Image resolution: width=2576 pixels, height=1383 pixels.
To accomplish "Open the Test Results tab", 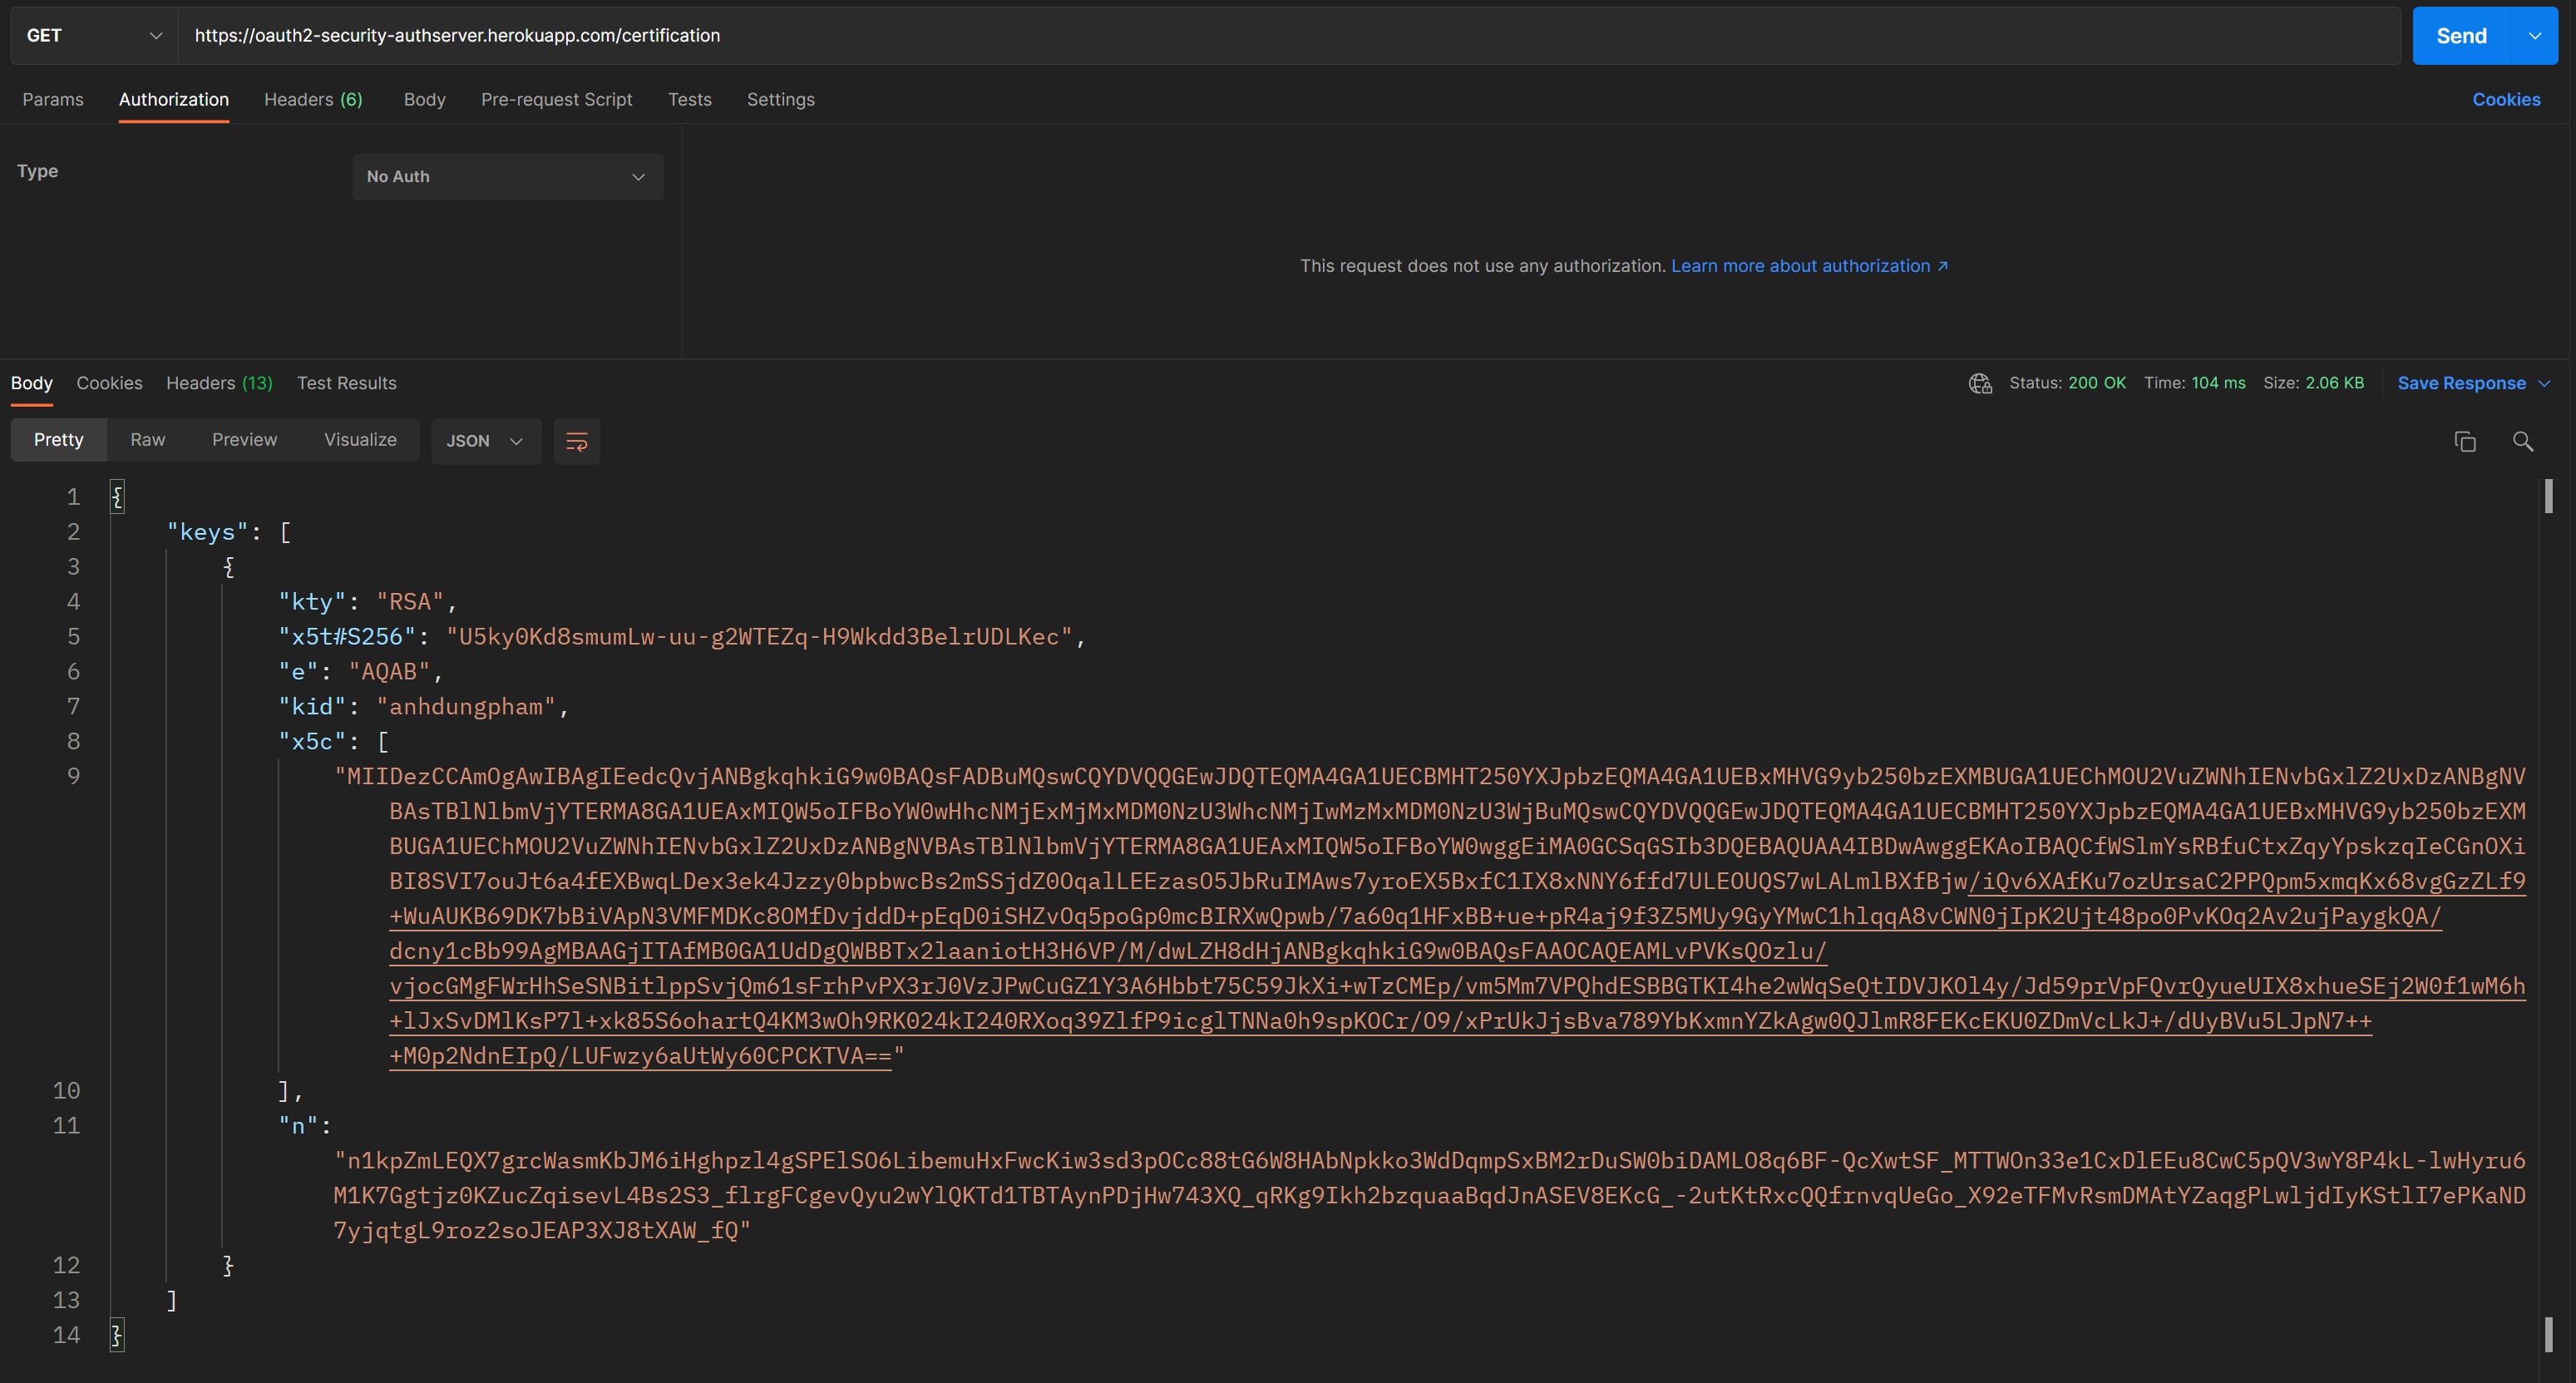I will pyautogui.click(x=346, y=383).
